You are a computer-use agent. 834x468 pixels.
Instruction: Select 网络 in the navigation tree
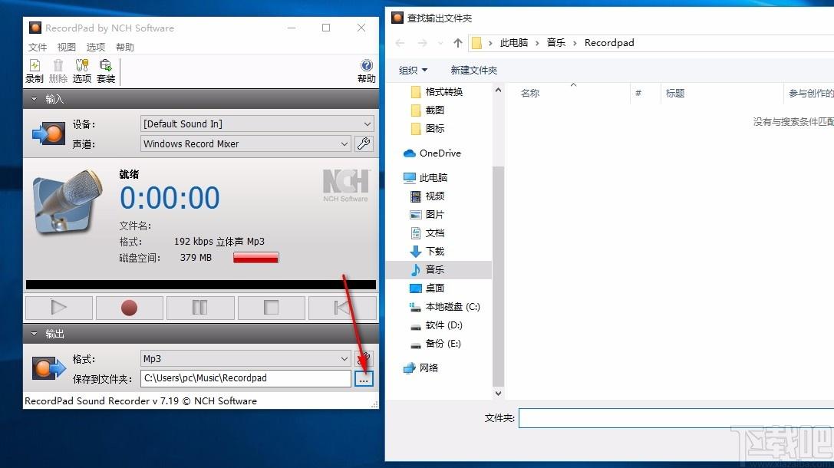[420, 368]
